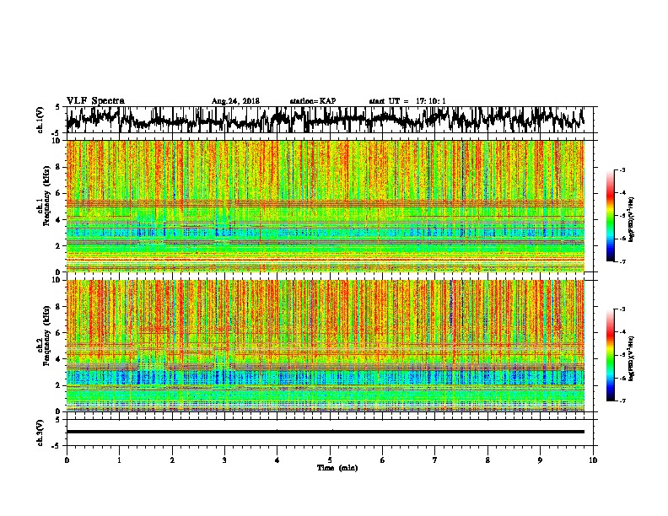Click the ch.1 color scale log(PSD) label
The height and width of the screenshot is (516, 668).
click(632, 220)
